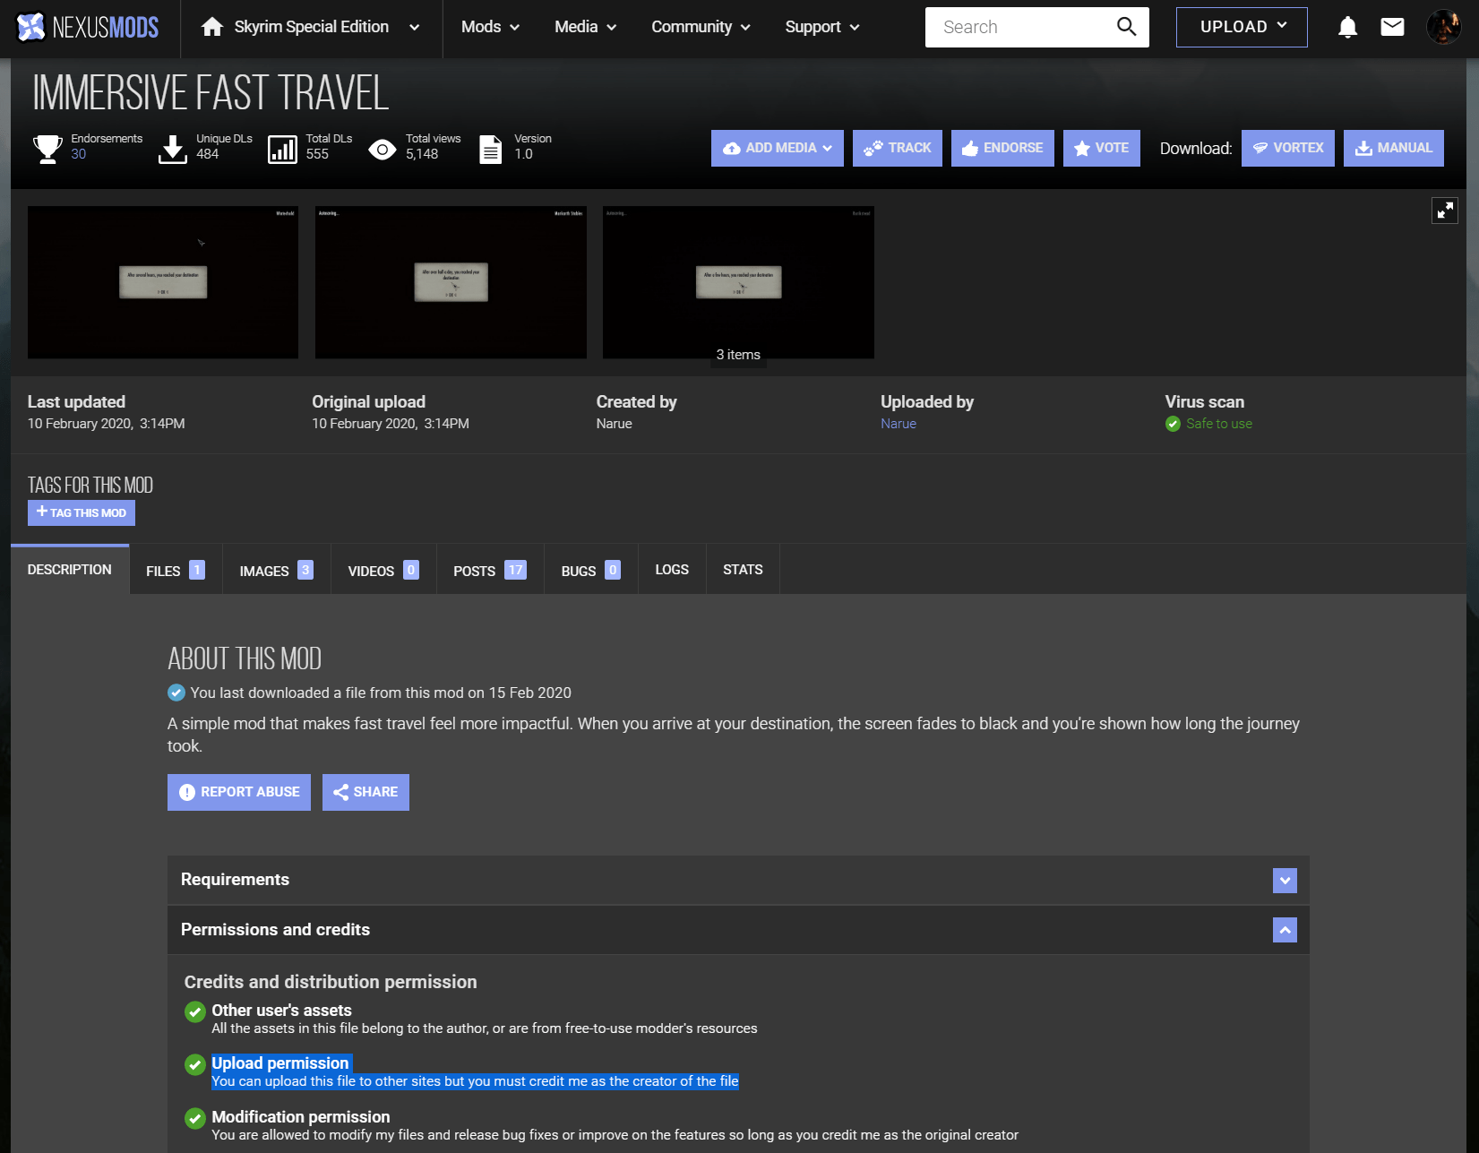Image resolution: width=1479 pixels, height=1153 pixels.
Task: Click the Nexus Mods logo icon
Action: 31,27
